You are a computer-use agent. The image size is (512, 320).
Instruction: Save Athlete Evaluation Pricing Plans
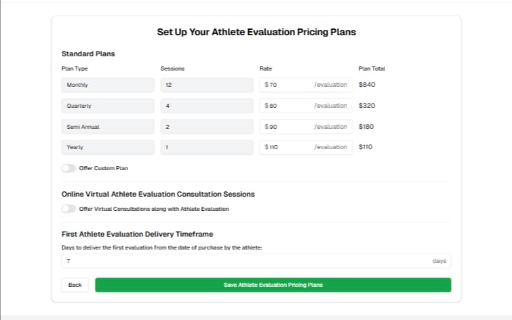273,285
